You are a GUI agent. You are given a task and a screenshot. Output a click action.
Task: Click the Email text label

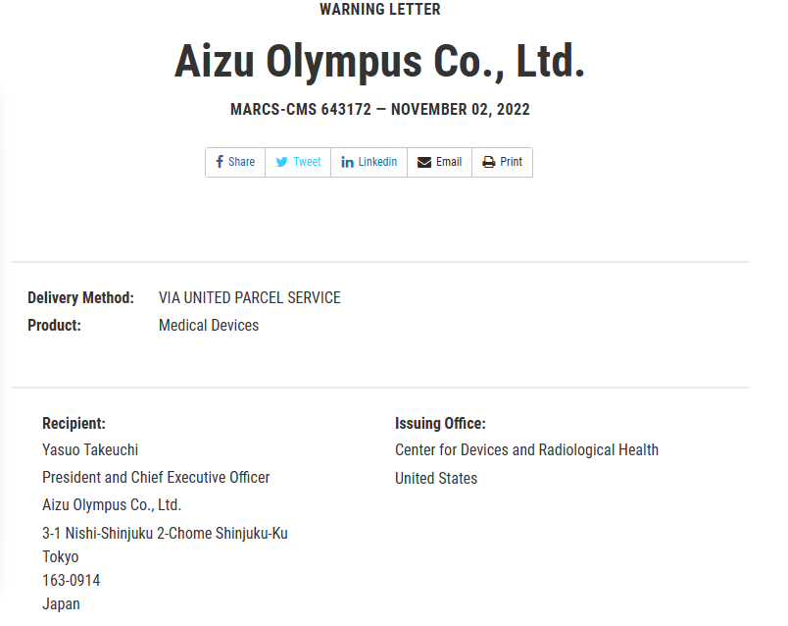449,162
